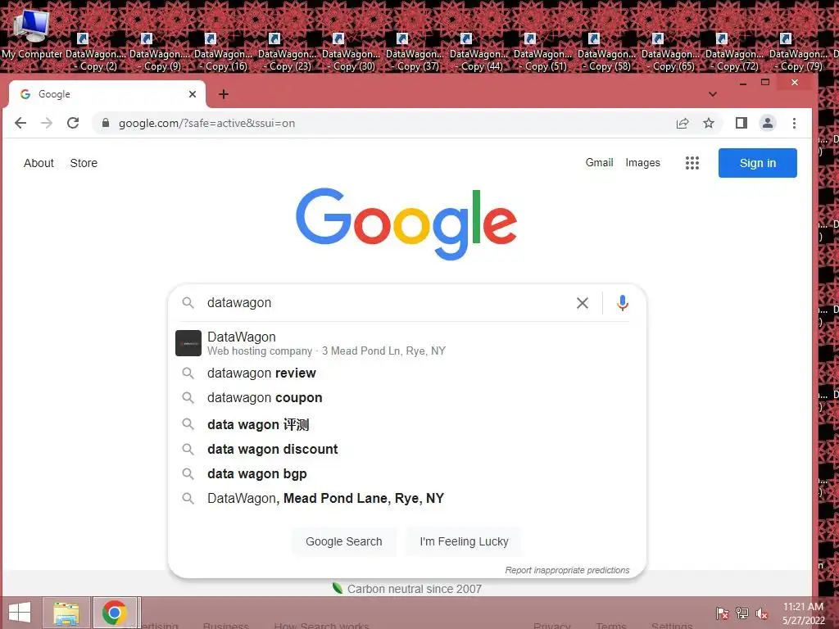Select DataWagon Copy (23) desktop shortcut
Image resolution: width=839 pixels, height=629 pixels.
[288, 52]
